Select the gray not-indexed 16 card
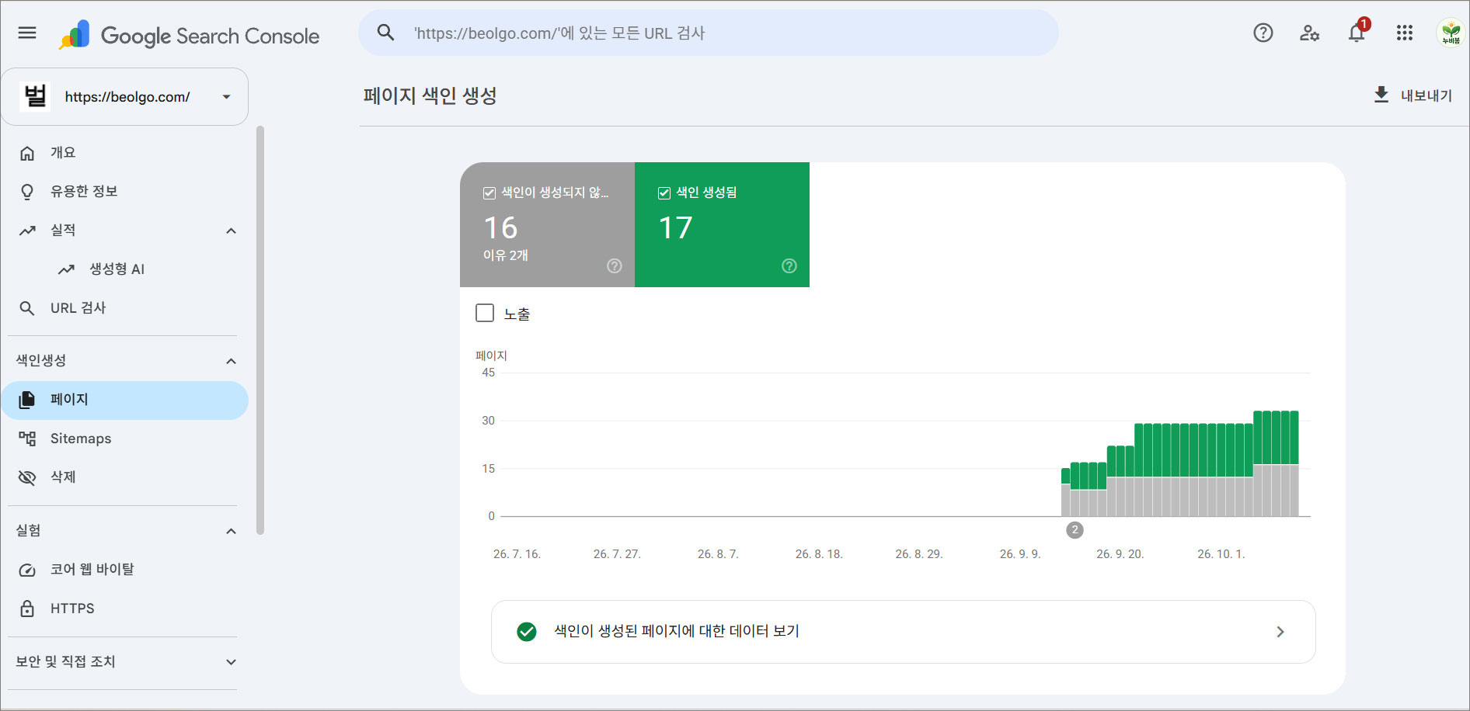Image resolution: width=1470 pixels, height=711 pixels. click(547, 224)
